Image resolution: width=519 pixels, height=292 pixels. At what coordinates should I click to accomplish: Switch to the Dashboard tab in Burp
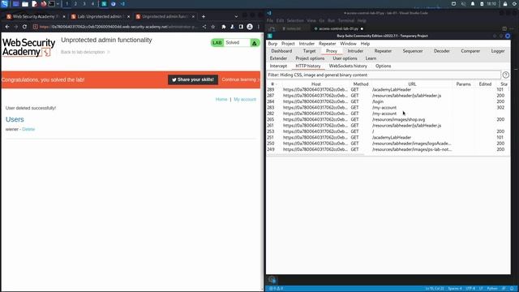point(281,51)
